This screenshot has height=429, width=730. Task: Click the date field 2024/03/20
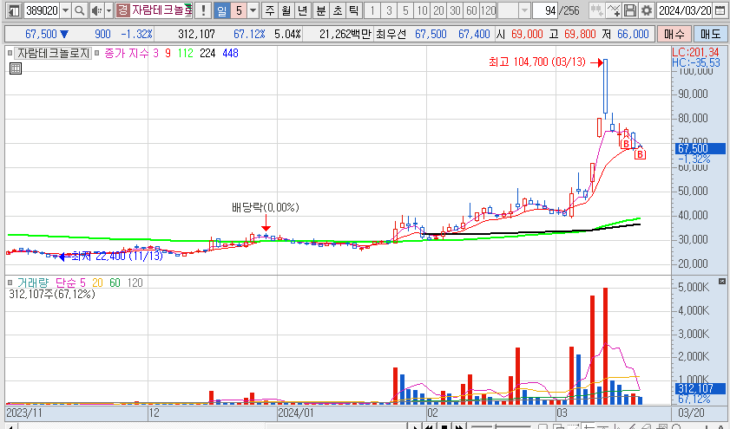[685, 10]
